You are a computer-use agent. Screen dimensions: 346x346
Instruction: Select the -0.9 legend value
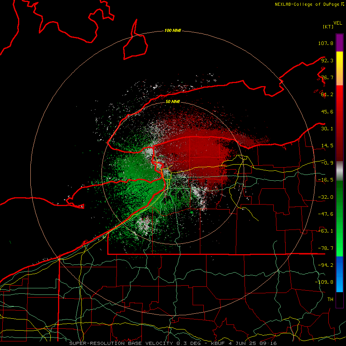(327, 163)
